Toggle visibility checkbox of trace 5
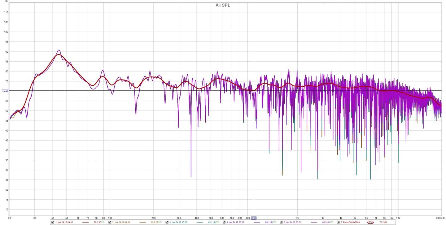The image size is (446, 225). 281,222
